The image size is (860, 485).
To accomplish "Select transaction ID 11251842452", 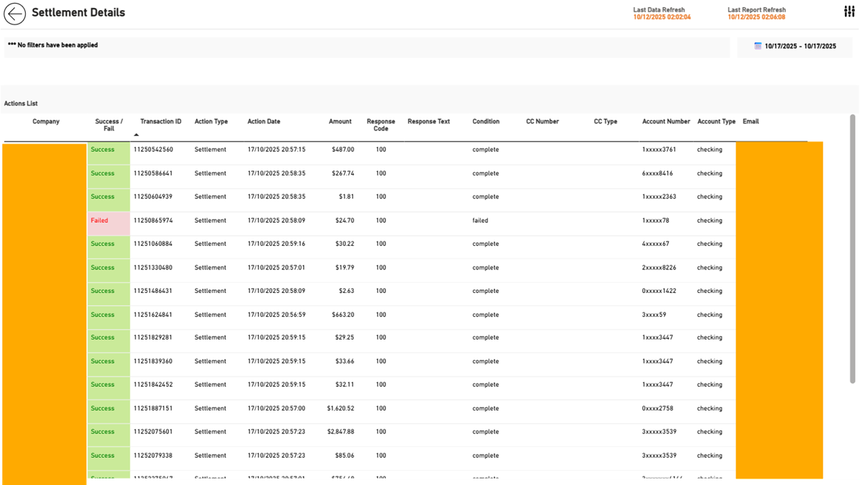I will (153, 385).
